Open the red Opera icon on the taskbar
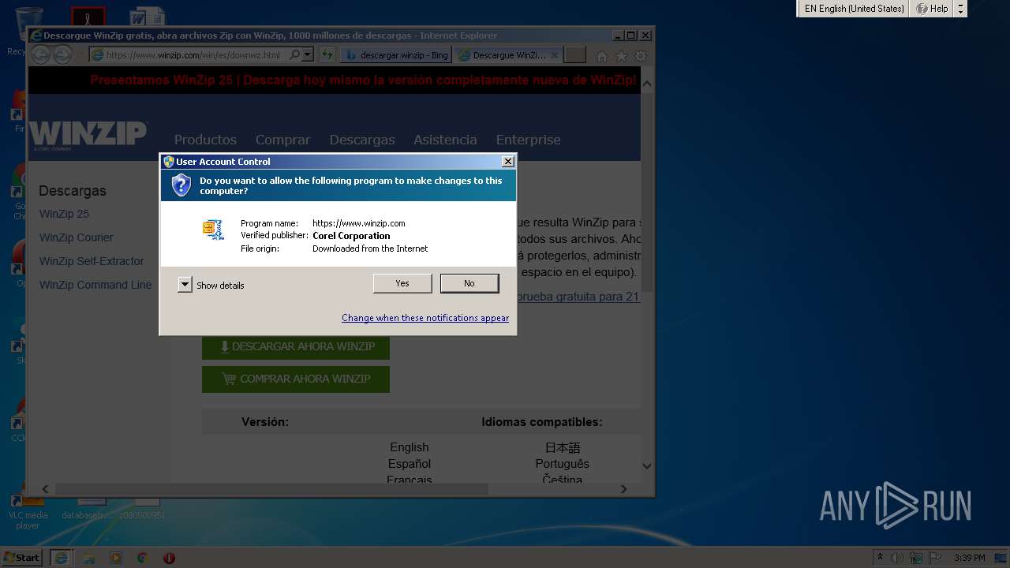1010x568 pixels. pos(169,558)
